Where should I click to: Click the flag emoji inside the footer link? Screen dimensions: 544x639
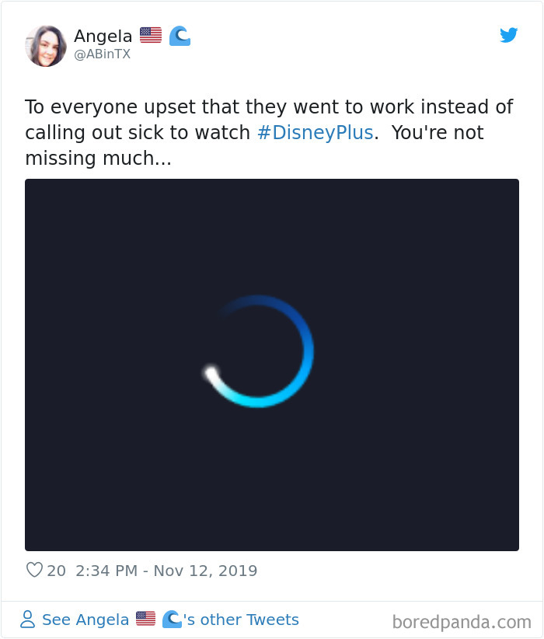click(145, 620)
